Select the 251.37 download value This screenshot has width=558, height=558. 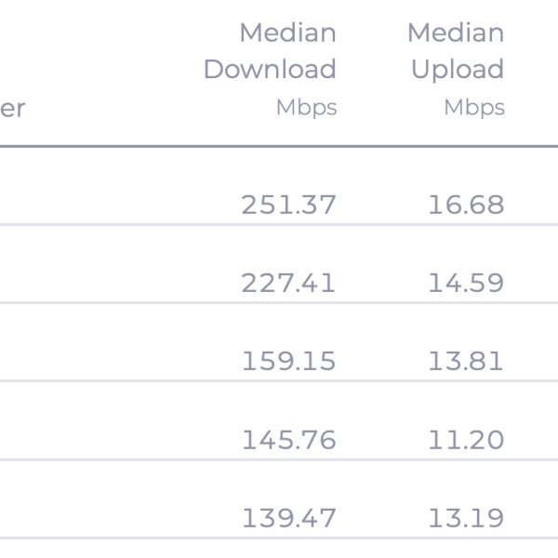coord(288,205)
